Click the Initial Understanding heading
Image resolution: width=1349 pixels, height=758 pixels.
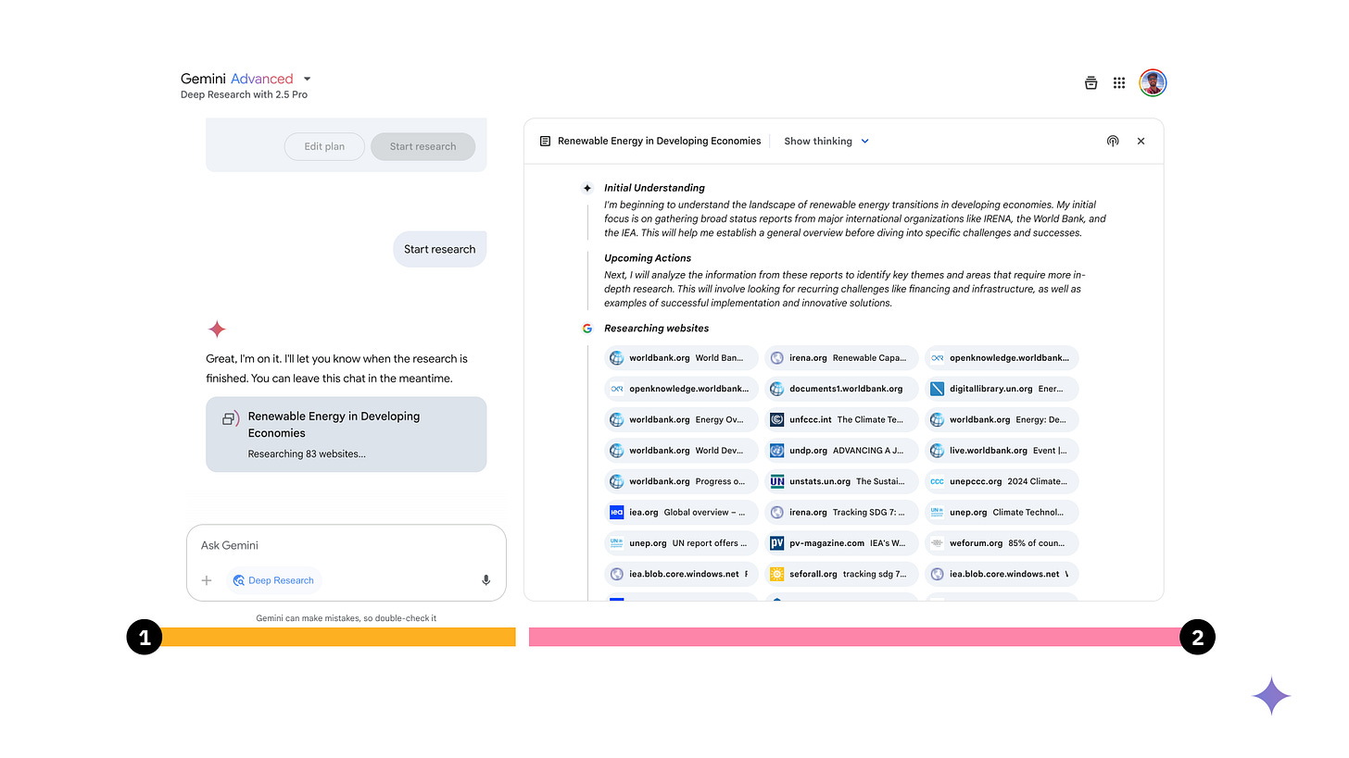(x=654, y=188)
